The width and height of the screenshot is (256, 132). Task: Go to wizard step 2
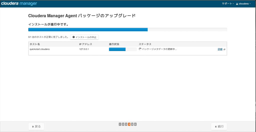(x=123, y=124)
